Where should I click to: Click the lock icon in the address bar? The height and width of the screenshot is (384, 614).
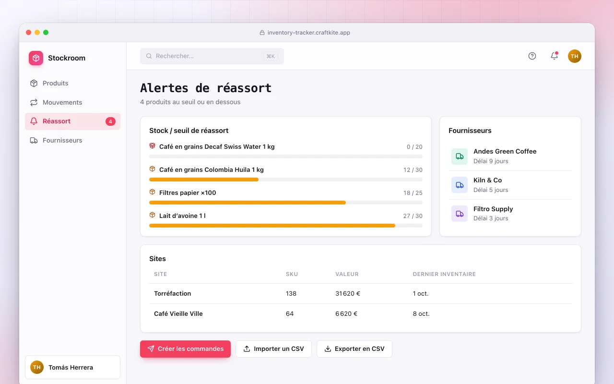tap(262, 33)
